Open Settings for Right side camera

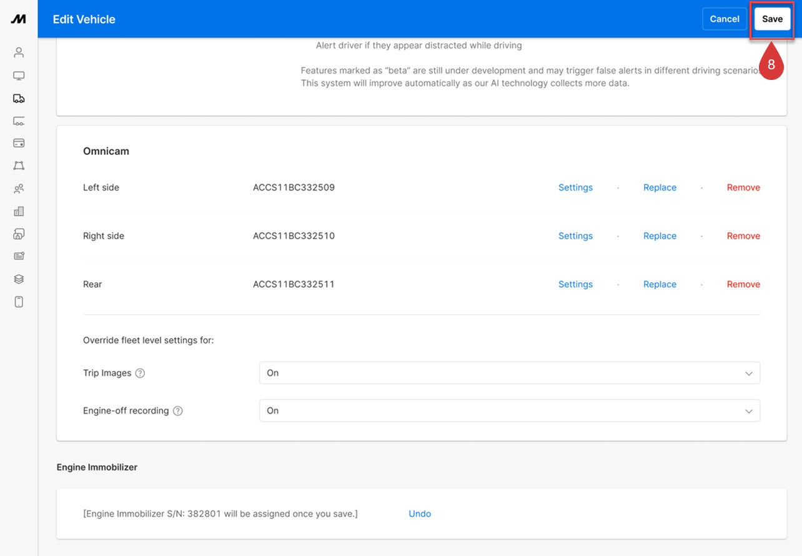575,236
